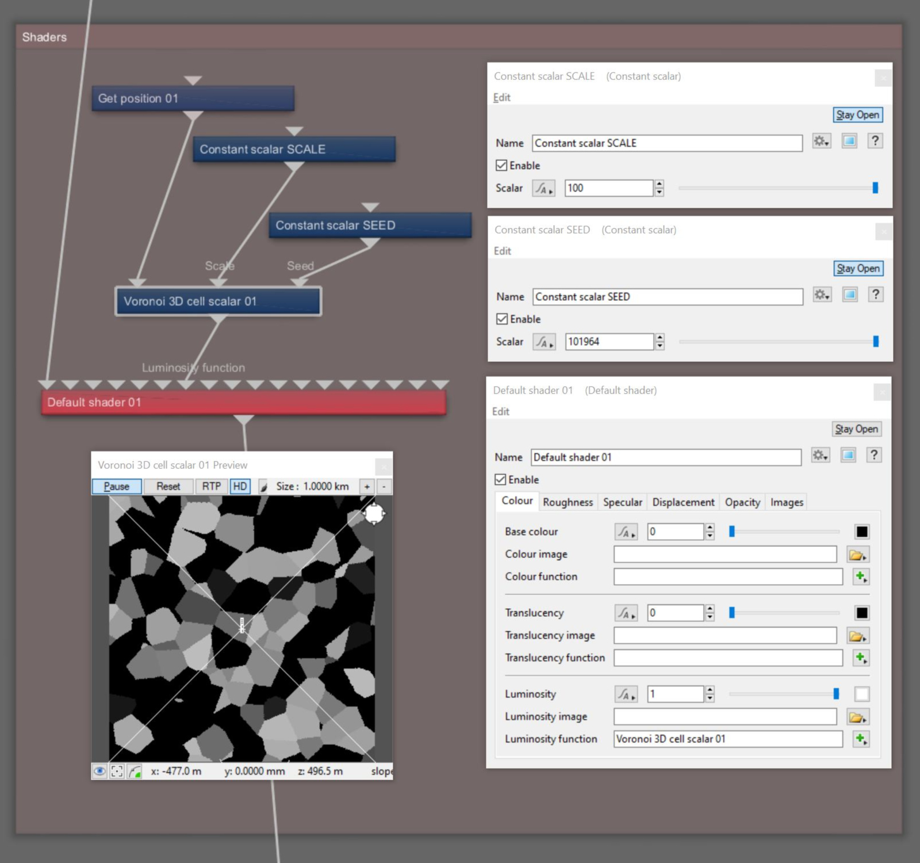Open help icon in Constant scalar SCALE panel

pyautogui.click(x=875, y=141)
